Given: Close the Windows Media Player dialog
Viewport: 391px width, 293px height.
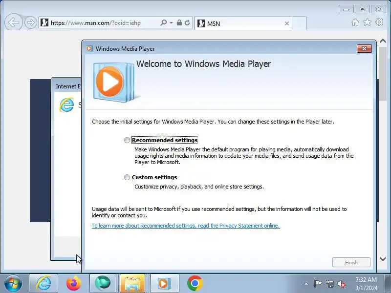Looking at the screenshot, I should coord(364,48).
